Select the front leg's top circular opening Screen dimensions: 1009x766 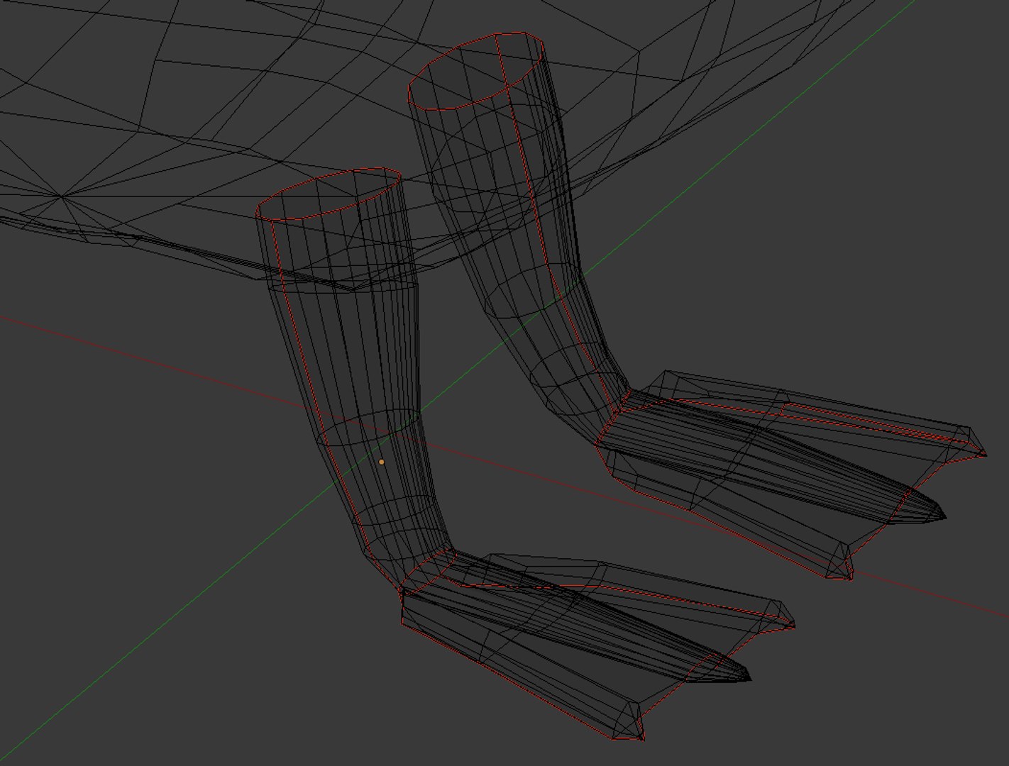[x=329, y=196]
